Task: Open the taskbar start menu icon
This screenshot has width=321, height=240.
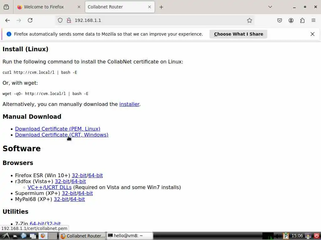Action: coord(6,236)
